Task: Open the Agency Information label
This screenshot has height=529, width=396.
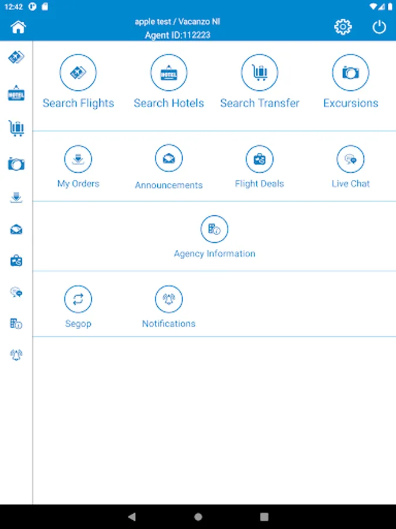Action: [x=215, y=254]
